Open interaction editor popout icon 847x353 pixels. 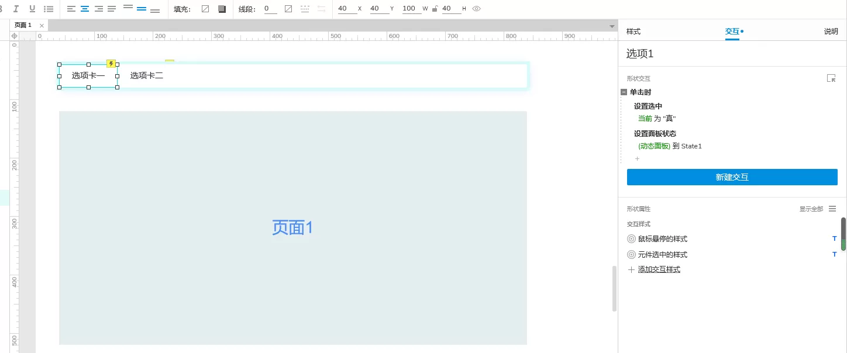[831, 78]
